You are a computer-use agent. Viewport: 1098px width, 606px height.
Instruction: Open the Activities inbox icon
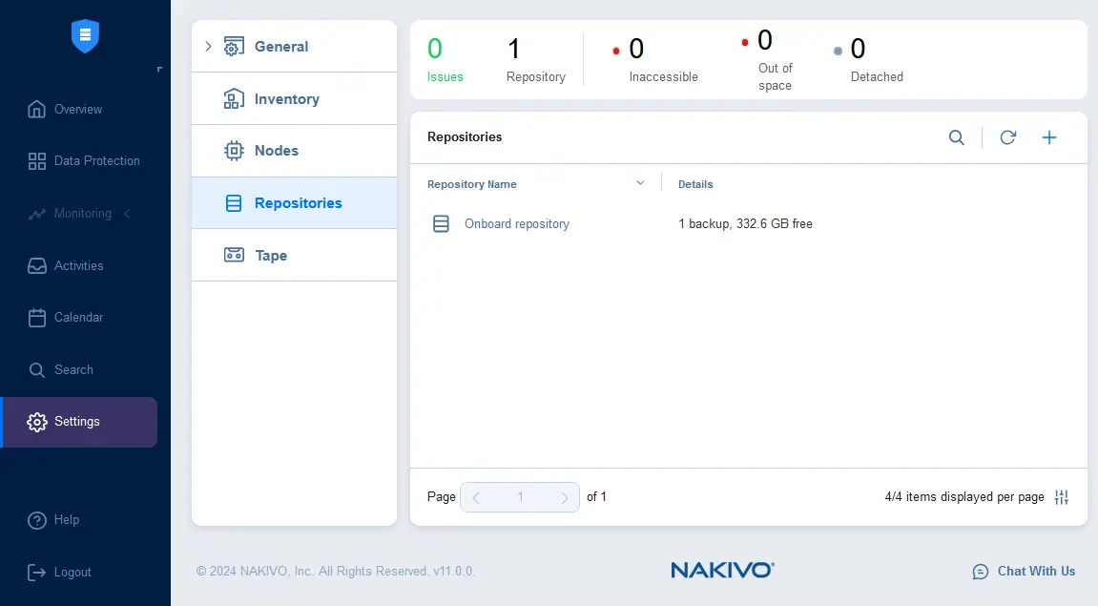point(36,266)
